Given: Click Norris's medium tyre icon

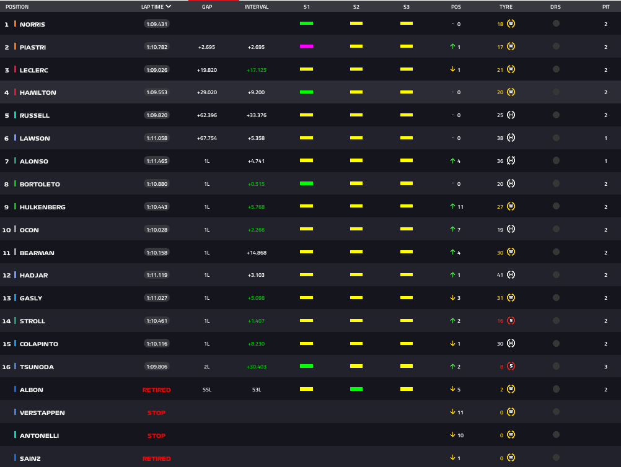Looking at the screenshot, I should pyautogui.click(x=511, y=24).
